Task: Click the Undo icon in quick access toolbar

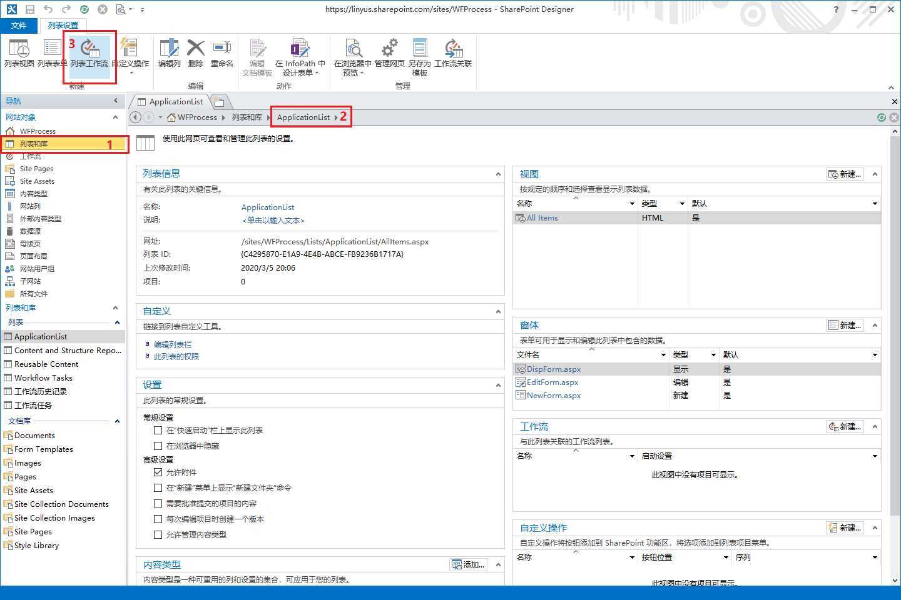Action: (48, 9)
